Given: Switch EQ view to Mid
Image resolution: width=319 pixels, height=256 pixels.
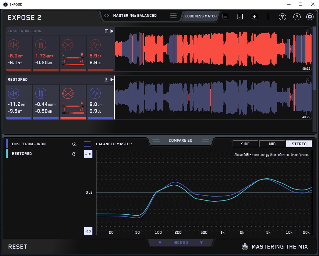Looking at the screenshot, I should (272, 144).
